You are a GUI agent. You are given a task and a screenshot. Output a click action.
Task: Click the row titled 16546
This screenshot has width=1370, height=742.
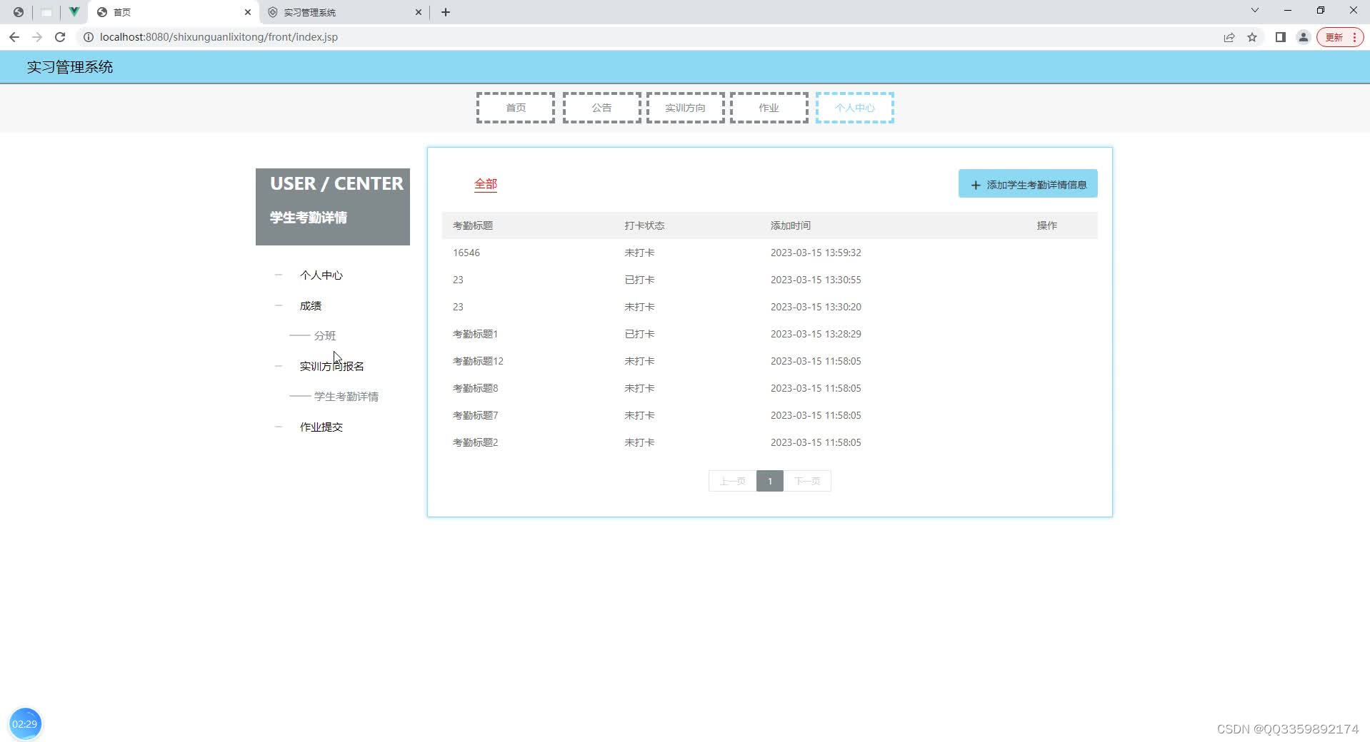coord(769,253)
